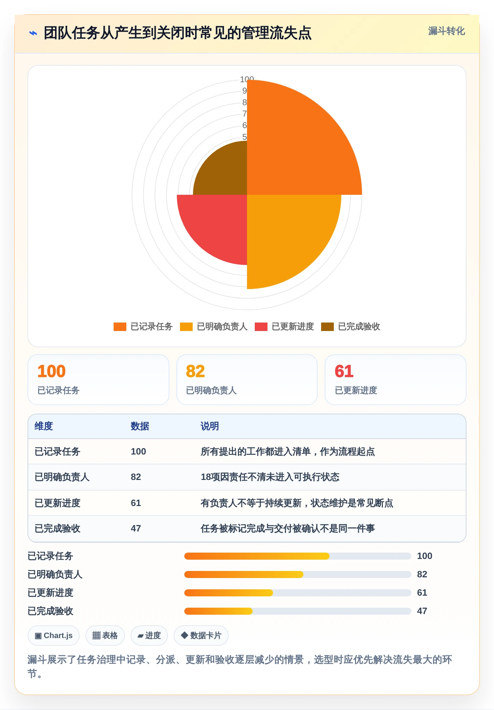Open the 100 已记录任务 data card
This screenshot has width=494, height=710.
point(98,380)
